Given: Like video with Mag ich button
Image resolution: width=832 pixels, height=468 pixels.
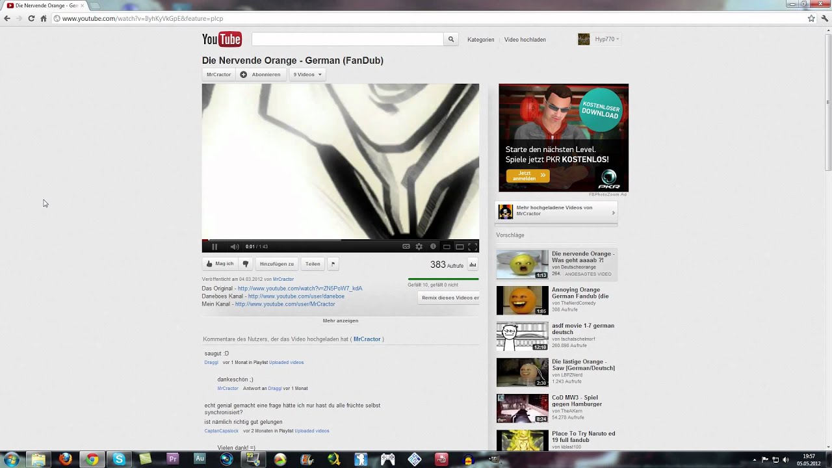Looking at the screenshot, I should coord(220,264).
